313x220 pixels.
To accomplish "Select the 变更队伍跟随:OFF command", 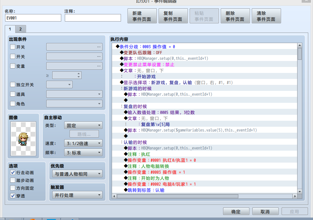I will pyautogui.click(x=205, y=53).
